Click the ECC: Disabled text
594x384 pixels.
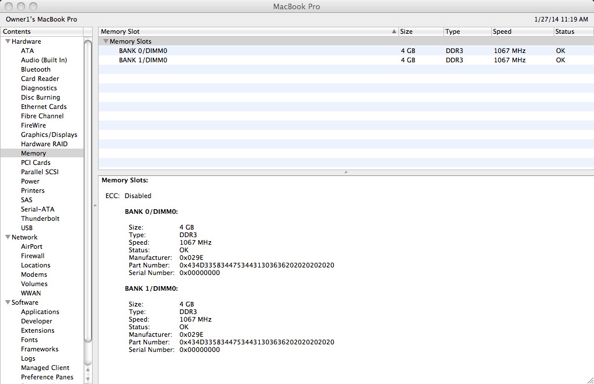(x=128, y=196)
